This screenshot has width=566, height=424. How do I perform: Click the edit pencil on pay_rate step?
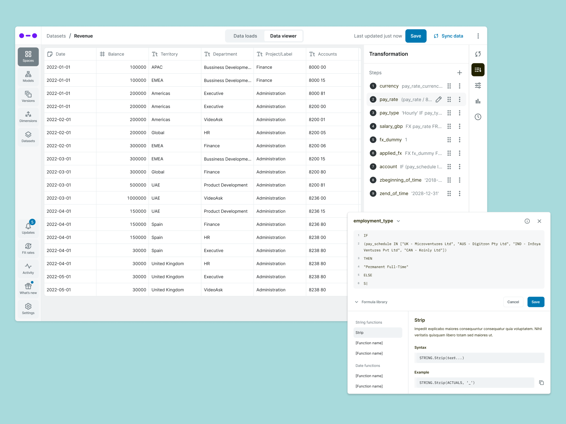438,99
